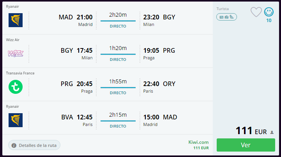Click the 111 EUR price under Kiwi.com

[x=201, y=148]
